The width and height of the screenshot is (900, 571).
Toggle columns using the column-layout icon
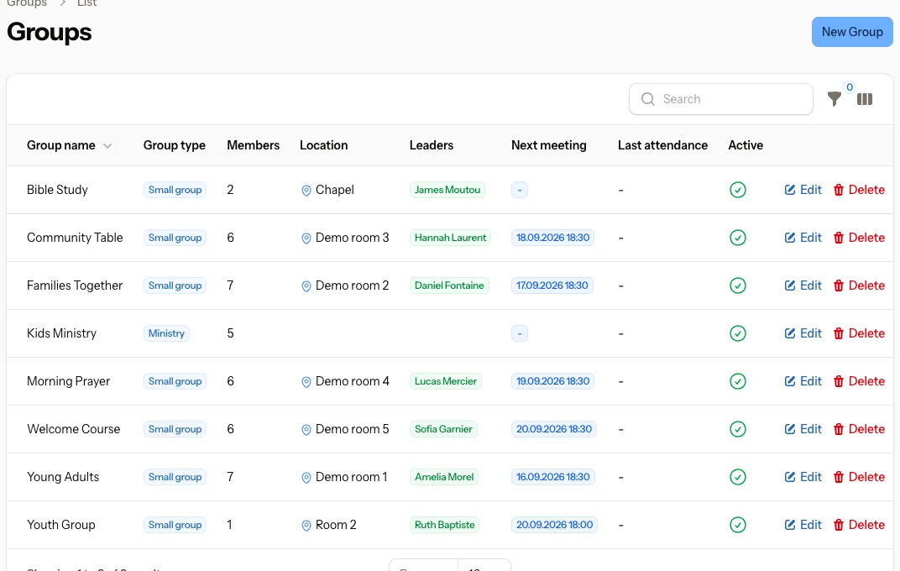(865, 99)
